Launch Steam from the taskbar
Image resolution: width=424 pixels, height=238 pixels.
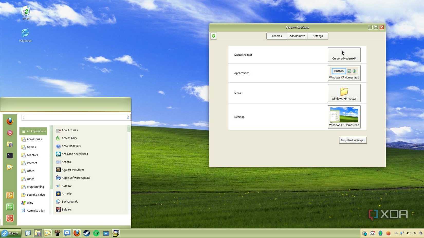point(87,233)
